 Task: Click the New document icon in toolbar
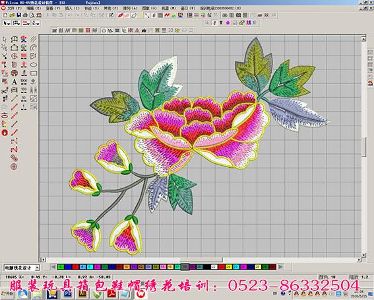[5, 15]
